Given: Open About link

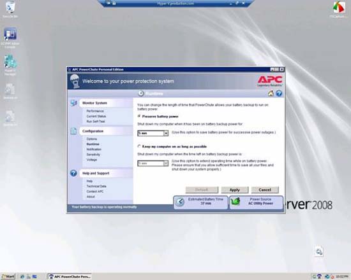Looking at the screenshot, I should 91,197.
